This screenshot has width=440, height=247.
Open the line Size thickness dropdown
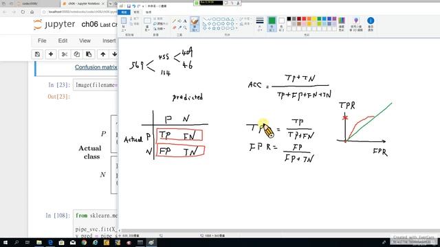tap(260, 24)
